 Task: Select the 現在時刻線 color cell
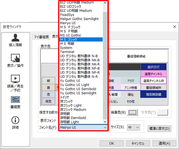click(x=154, y=94)
